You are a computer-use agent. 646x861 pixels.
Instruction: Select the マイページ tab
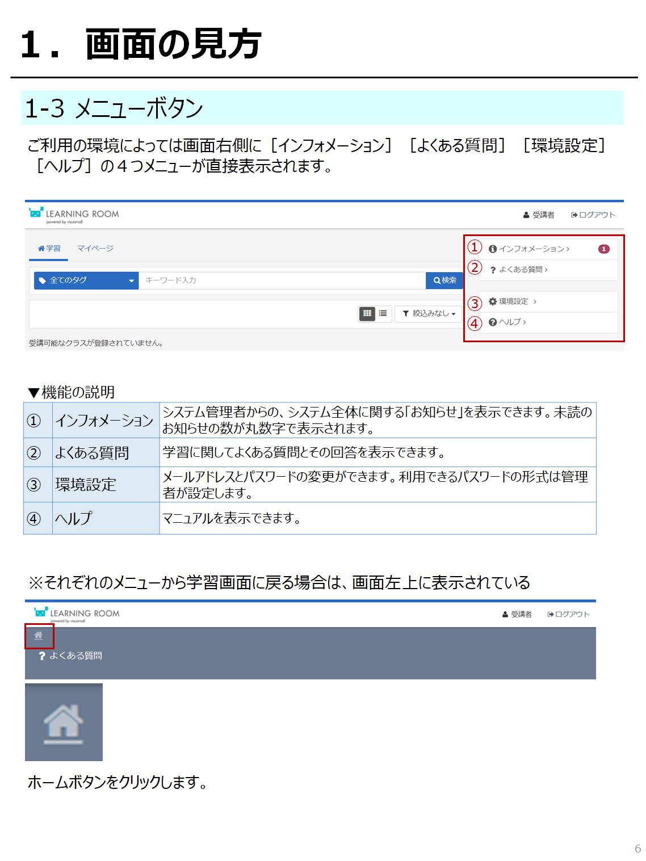pyautogui.click(x=95, y=249)
